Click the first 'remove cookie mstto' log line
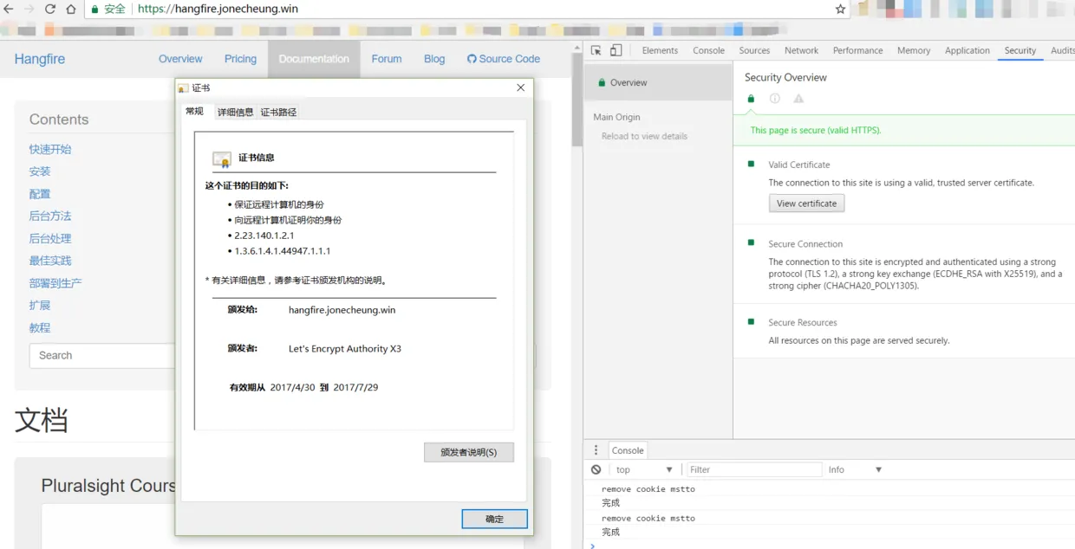Viewport: 1075px width, 549px height. click(x=648, y=489)
